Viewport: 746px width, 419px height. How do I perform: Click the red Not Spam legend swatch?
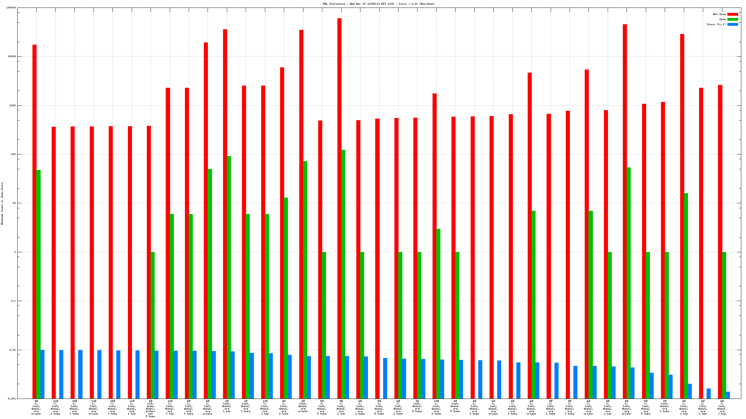732,14
